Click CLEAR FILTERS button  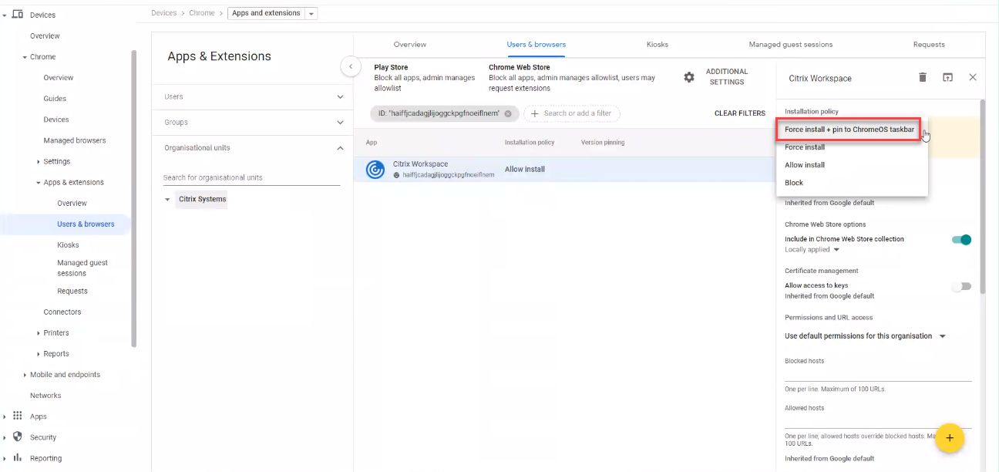point(739,113)
